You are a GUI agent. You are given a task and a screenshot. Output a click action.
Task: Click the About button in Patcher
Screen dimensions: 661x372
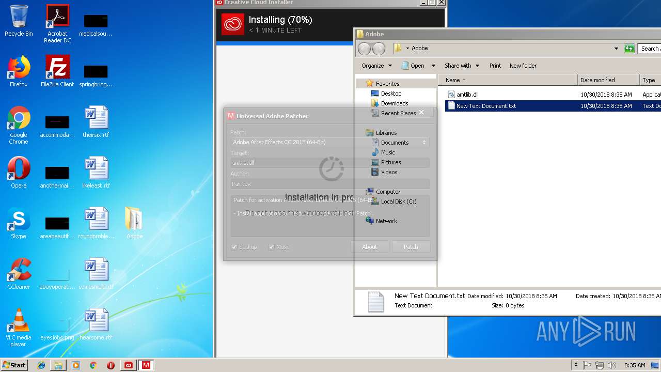pyautogui.click(x=370, y=247)
